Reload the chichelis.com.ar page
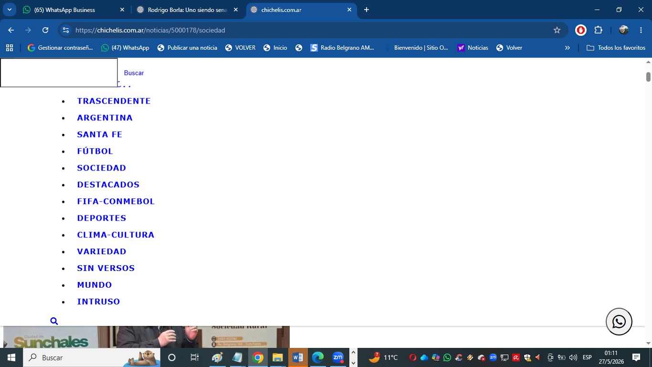The image size is (652, 367). 45,30
